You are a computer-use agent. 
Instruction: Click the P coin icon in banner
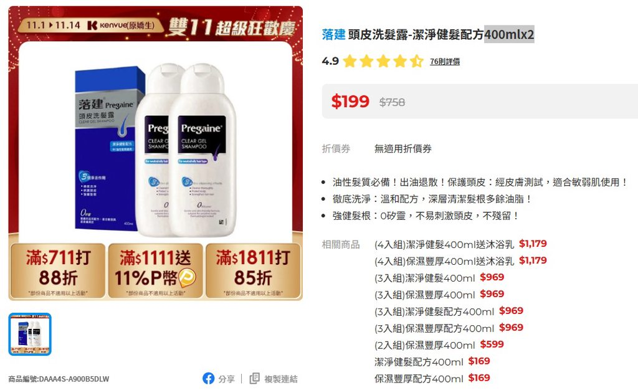(x=188, y=278)
